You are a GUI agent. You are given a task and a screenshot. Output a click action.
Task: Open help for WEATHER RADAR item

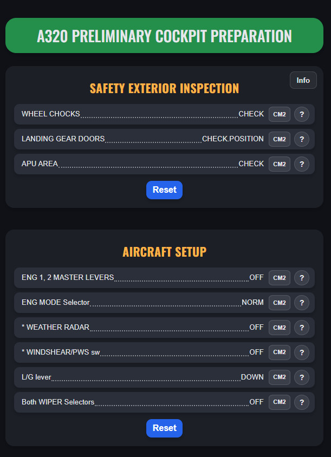(302, 328)
